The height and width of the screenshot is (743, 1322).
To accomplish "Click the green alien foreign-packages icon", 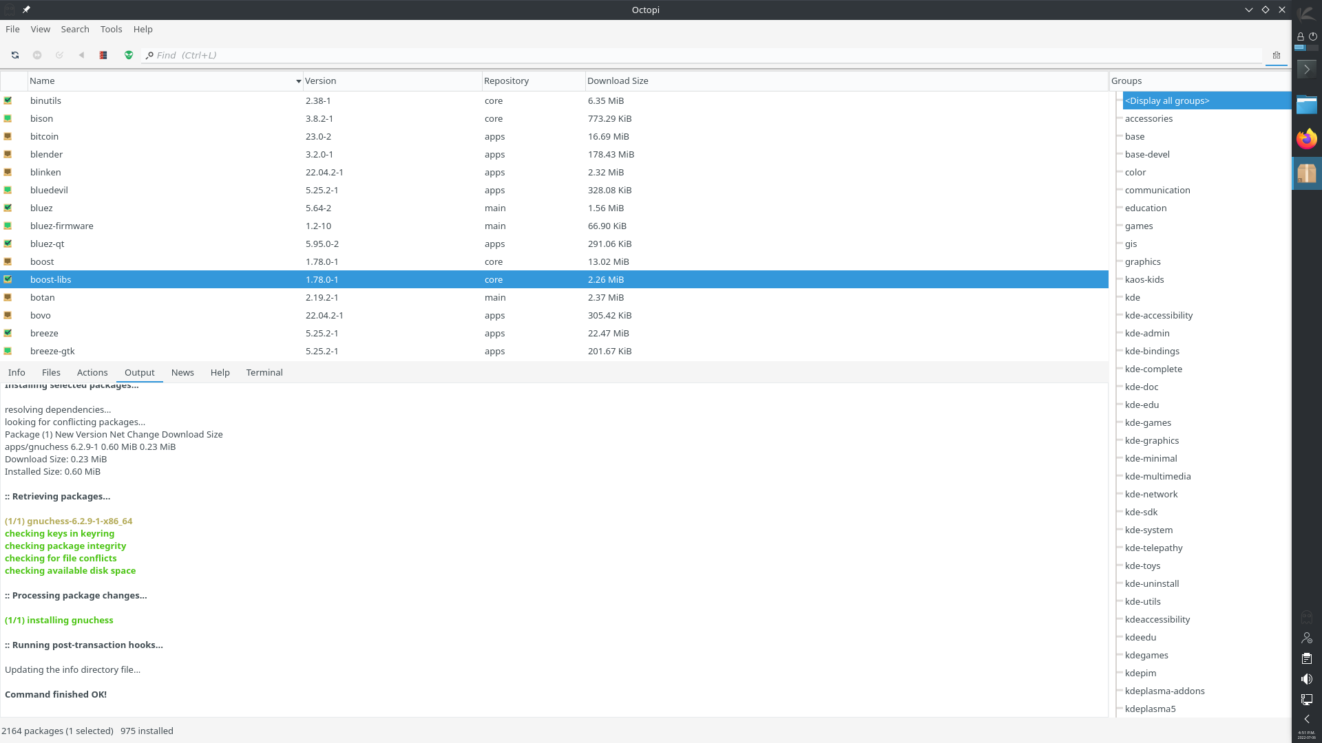I will point(129,55).
